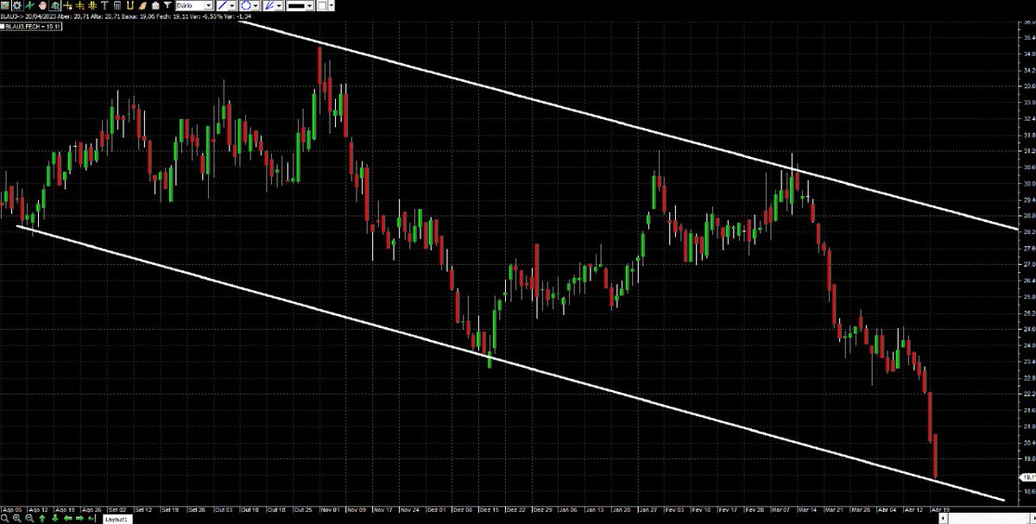Viewport: 1036px width, 524px height.
Task: Expand the line tool options arrow
Action: [233, 5]
